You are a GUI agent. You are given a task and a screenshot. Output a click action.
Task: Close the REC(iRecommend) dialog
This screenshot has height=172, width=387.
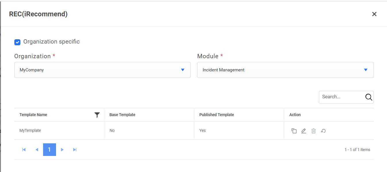point(374,14)
